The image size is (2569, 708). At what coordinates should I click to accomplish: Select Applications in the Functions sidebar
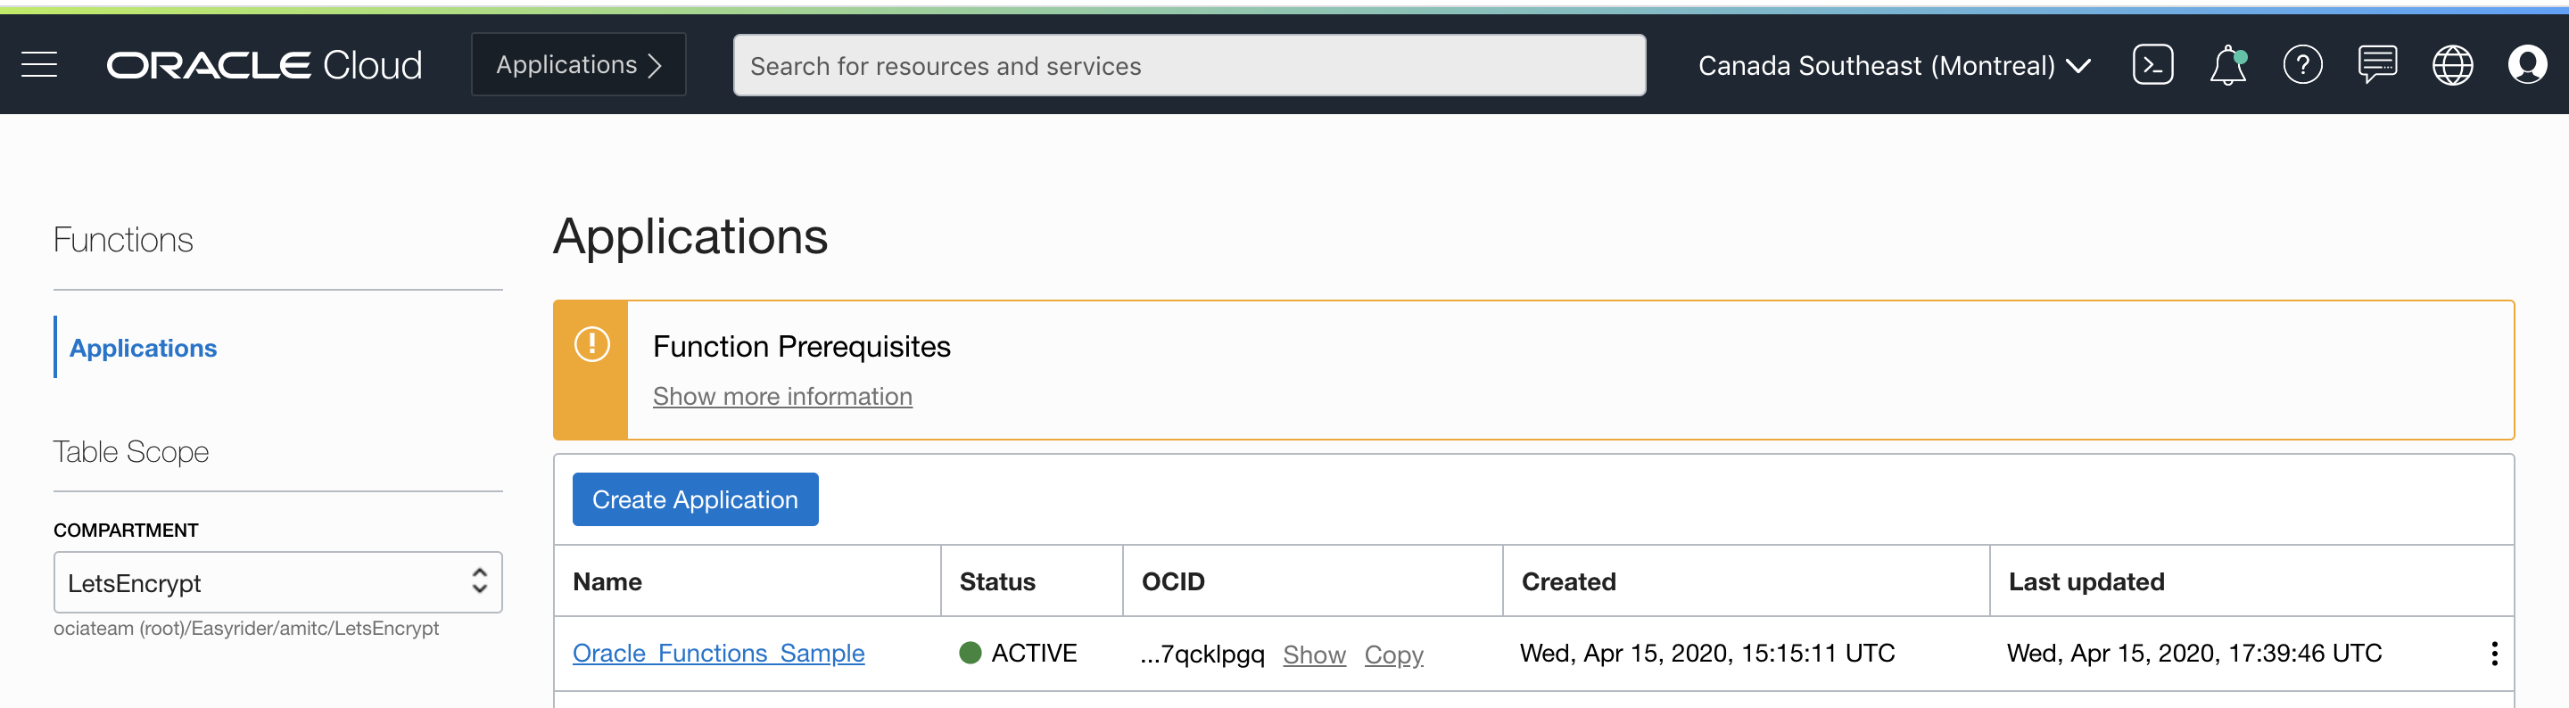(x=143, y=348)
